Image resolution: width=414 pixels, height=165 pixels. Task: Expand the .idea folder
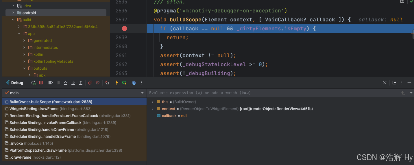pos(13,6)
